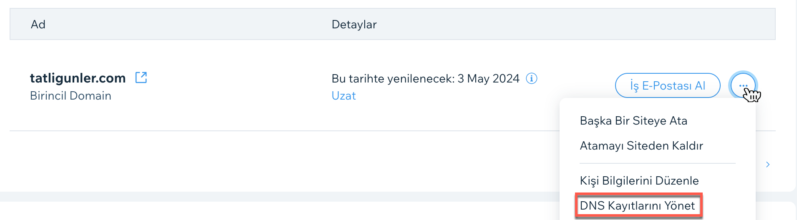Select DNS Kayıtlarını Yönet from menu
The width and height of the screenshot is (797, 220).
[x=637, y=205]
